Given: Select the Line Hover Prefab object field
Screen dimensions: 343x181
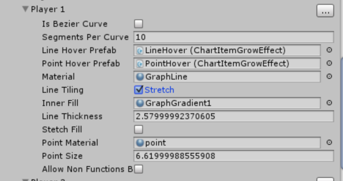Looking at the screenshot, I should [227, 51].
